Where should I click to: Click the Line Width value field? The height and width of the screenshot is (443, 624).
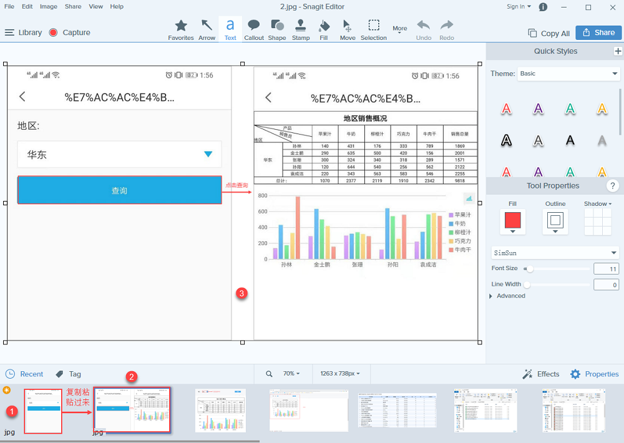click(x=606, y=285)
